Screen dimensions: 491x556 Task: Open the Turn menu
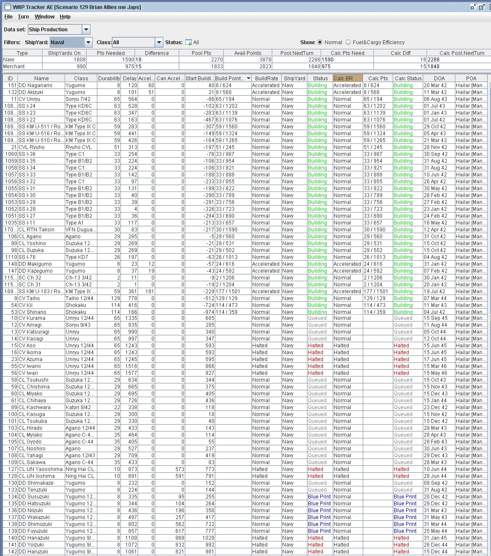pos(23,17)
